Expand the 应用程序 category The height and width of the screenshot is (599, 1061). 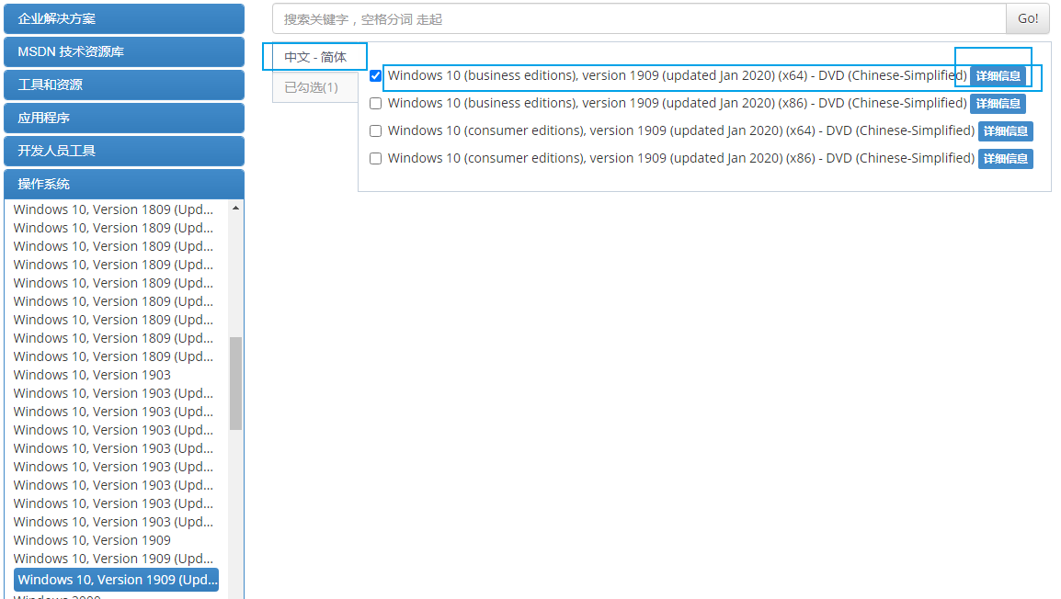click(124, 119)
